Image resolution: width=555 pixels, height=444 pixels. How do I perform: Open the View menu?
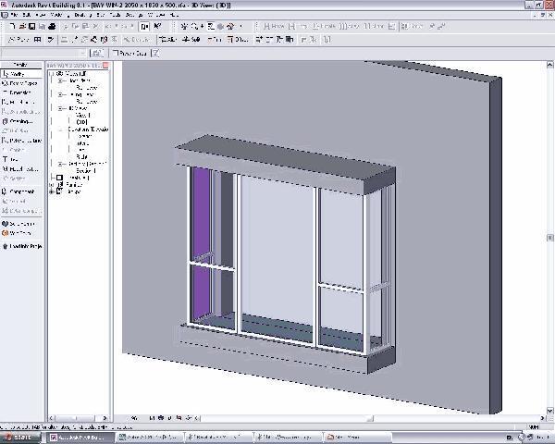click(41, 15)
